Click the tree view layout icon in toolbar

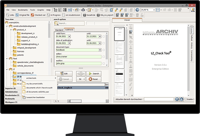click(x=55, y=10)
